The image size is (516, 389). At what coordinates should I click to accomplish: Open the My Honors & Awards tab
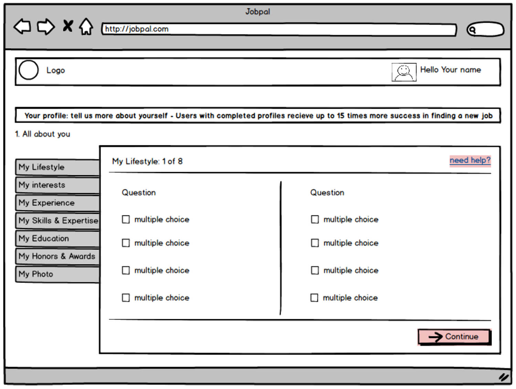[57, 256]
